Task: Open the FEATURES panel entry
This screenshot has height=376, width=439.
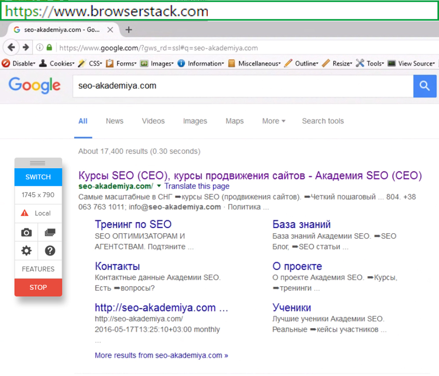Action: point(38,269)
